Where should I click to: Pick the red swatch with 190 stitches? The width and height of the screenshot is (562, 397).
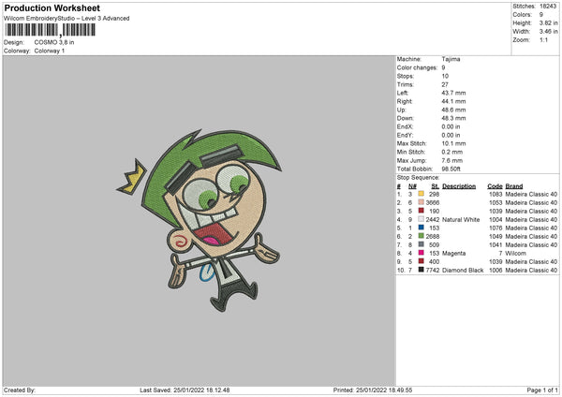point(421,211)
